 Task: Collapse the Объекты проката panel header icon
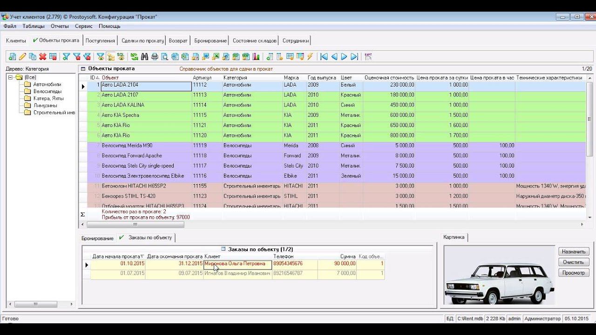click(83, 69)
